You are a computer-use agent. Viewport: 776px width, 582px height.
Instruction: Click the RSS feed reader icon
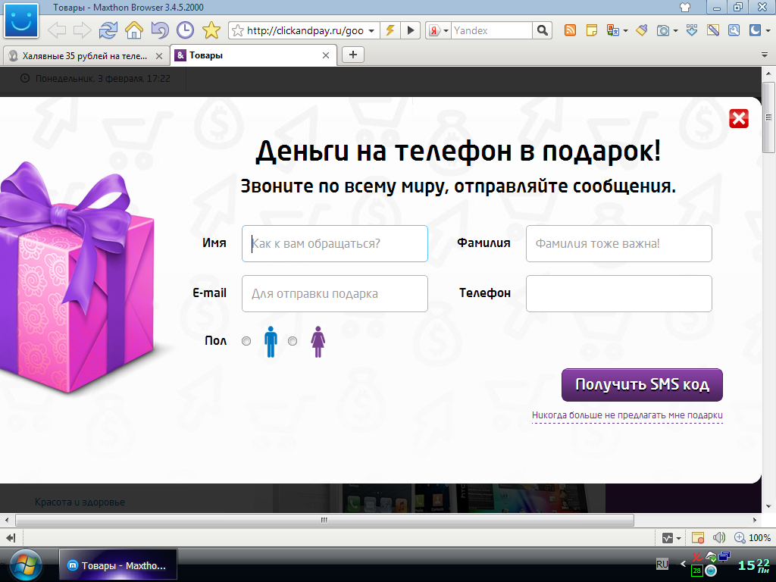tap(570, 30)
